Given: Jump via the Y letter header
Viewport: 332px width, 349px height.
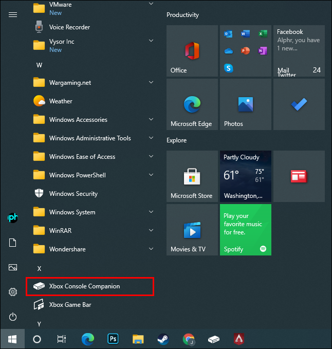Looking at the screenshot, I should point(39,324).
